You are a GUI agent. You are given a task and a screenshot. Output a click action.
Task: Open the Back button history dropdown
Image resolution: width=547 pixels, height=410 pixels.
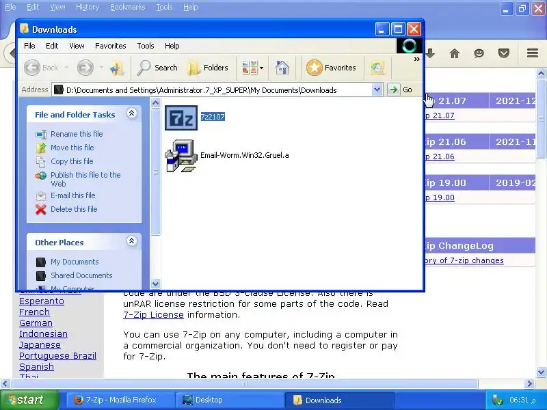click(66, 68)
